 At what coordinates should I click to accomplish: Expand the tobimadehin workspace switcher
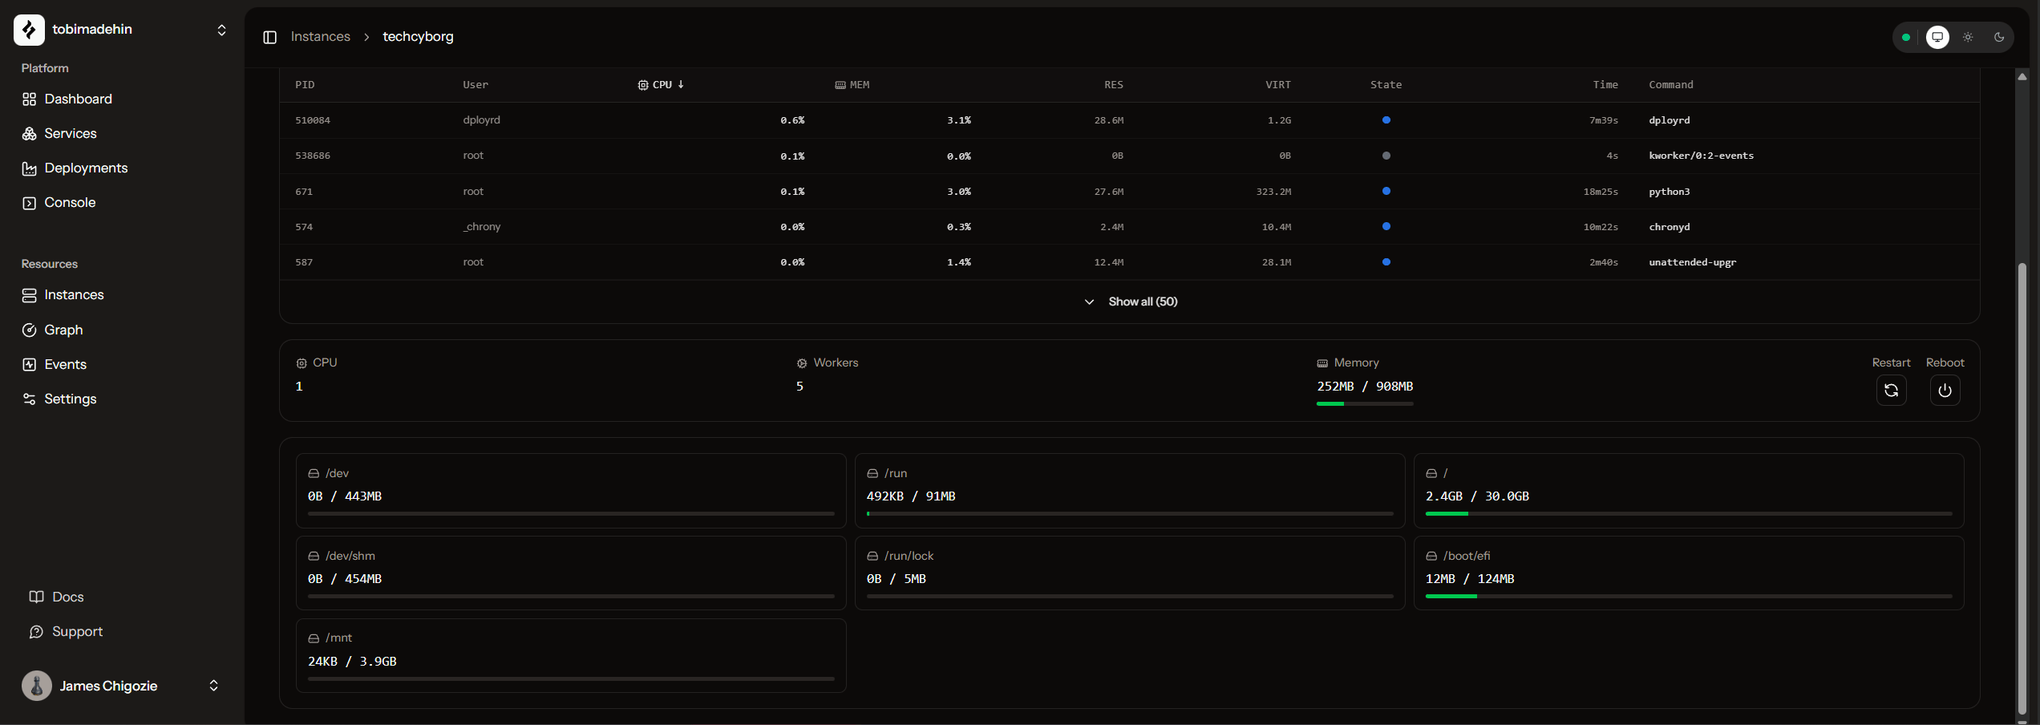(x=221, y=30)
